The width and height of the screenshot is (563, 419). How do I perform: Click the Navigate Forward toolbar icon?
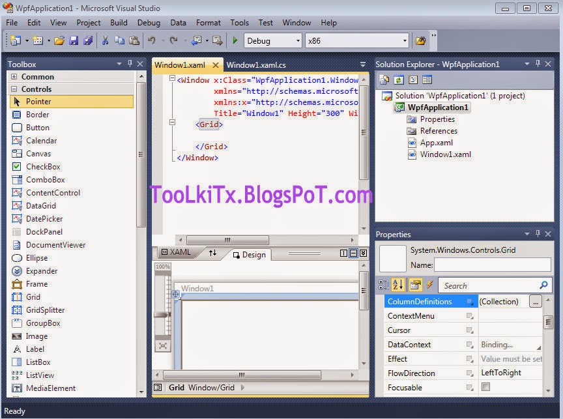point(217,40)
